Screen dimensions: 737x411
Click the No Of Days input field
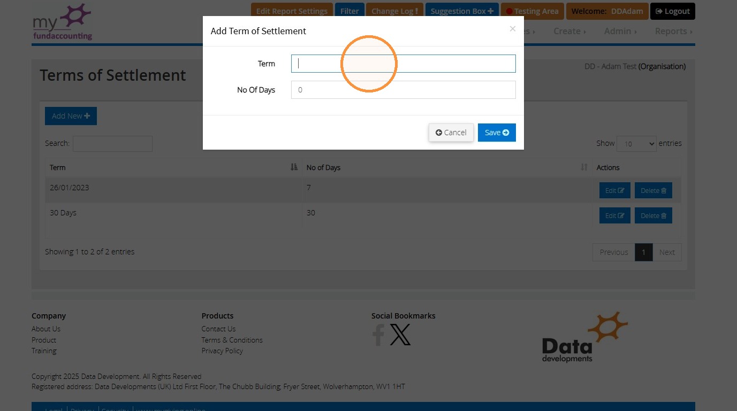point(403,90)
